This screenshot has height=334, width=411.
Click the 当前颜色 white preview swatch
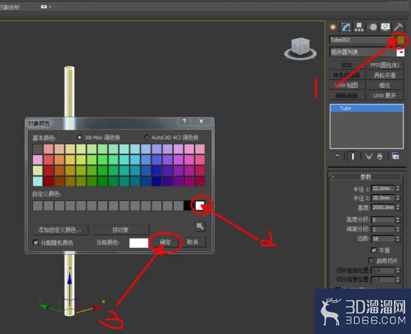point(138,243)
